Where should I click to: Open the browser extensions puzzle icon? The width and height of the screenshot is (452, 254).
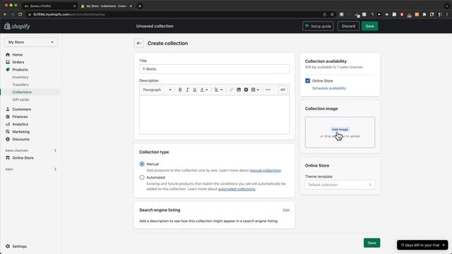click(x=424, y=14)
